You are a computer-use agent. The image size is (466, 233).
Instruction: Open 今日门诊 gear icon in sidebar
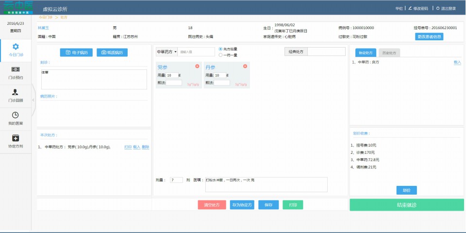(x=16, y=47)
